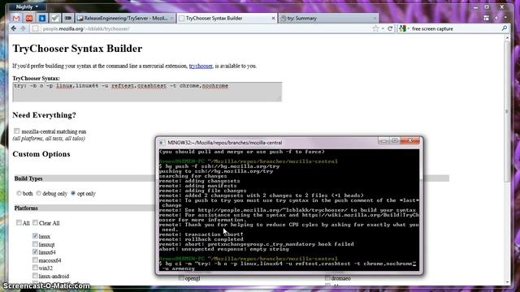520x292 pixels.
Task: Open the blue pinned app tab
Action: (41, 18)
